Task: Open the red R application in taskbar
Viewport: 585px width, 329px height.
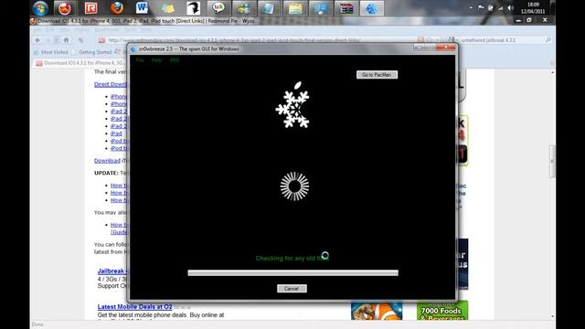Action: 90,8
